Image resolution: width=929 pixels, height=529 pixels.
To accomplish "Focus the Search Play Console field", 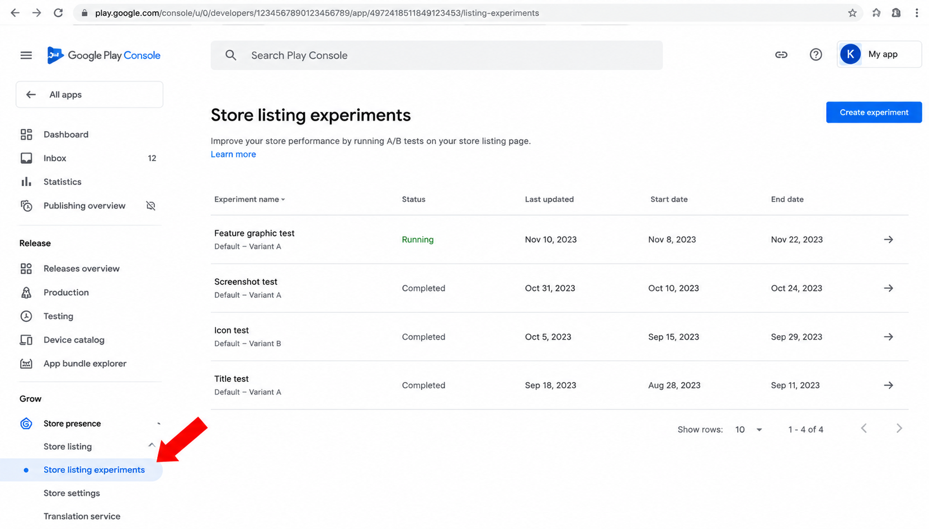I will coord(436,55).
